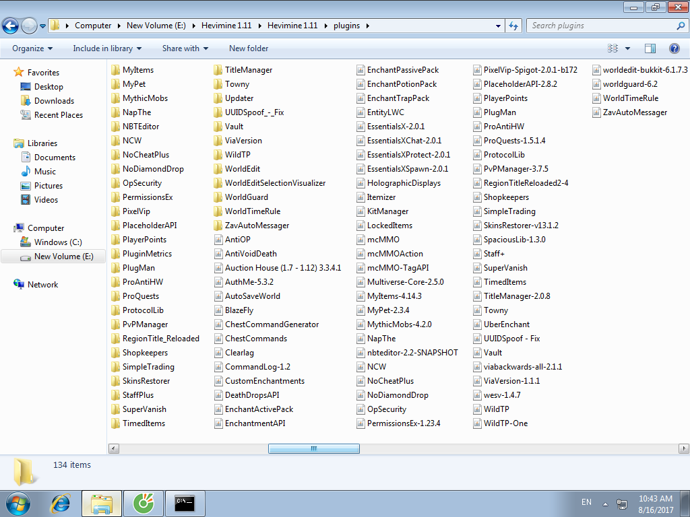
Task: Toggle the preview pane icon
Action: pos(650,48)
